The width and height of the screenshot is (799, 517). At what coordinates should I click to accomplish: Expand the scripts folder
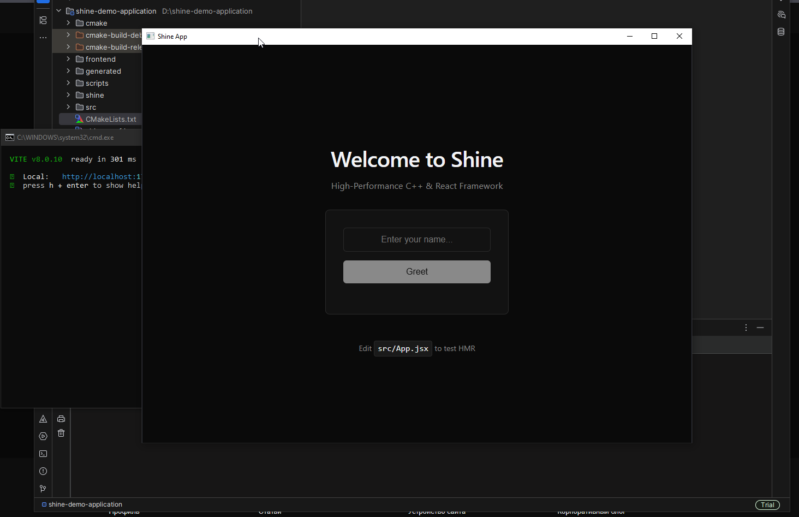pyautogui.click(x=68, y=83)
